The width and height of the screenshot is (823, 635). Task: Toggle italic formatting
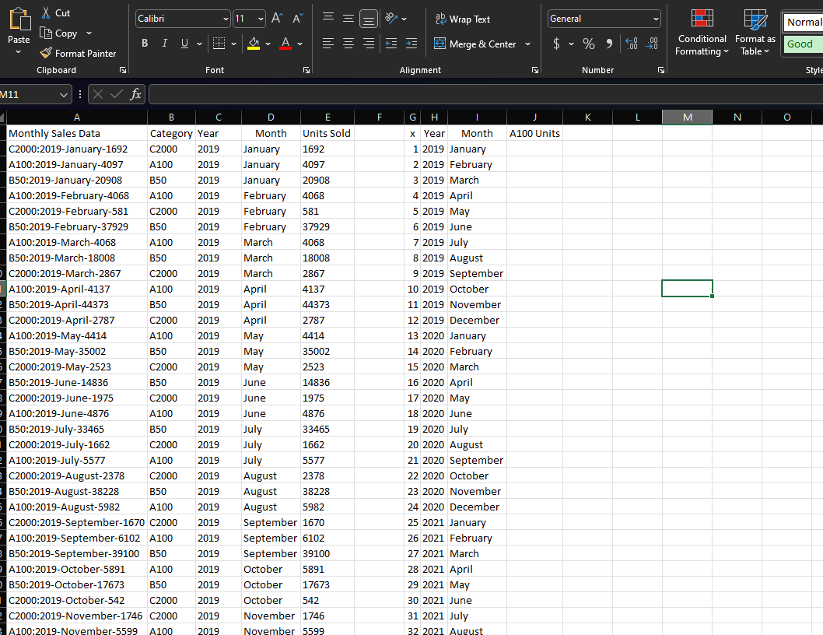164,43
